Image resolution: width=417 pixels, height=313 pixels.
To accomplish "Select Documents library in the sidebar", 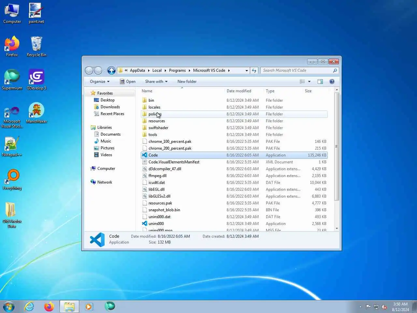I will (110, 134).
